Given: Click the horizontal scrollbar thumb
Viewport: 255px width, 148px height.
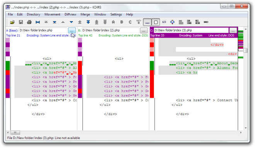Looking at the screenshot, I should tap(15, 133).
